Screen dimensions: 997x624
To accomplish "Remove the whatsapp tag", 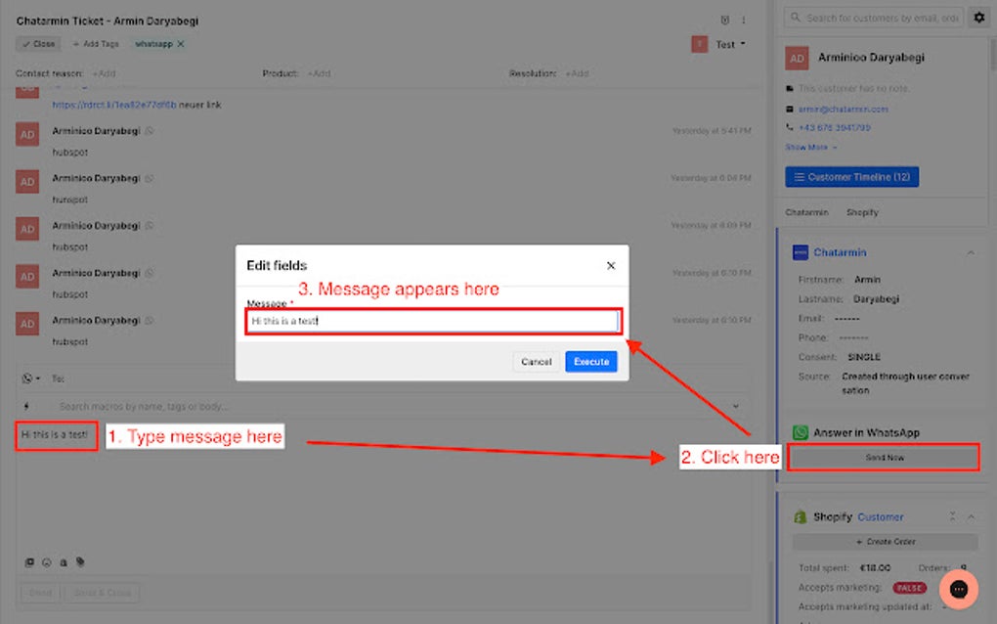I will (x=181, y=44).
